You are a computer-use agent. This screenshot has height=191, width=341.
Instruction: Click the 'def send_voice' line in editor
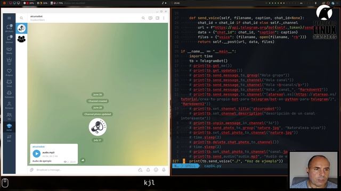tap(247, 18)
